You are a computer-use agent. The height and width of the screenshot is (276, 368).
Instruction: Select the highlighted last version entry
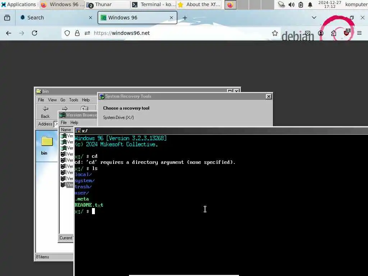(67, 185)
